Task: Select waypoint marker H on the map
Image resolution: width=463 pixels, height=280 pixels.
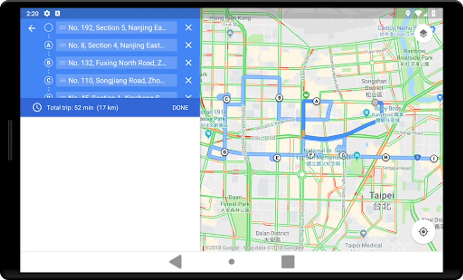Action: [x=385, y=157]
